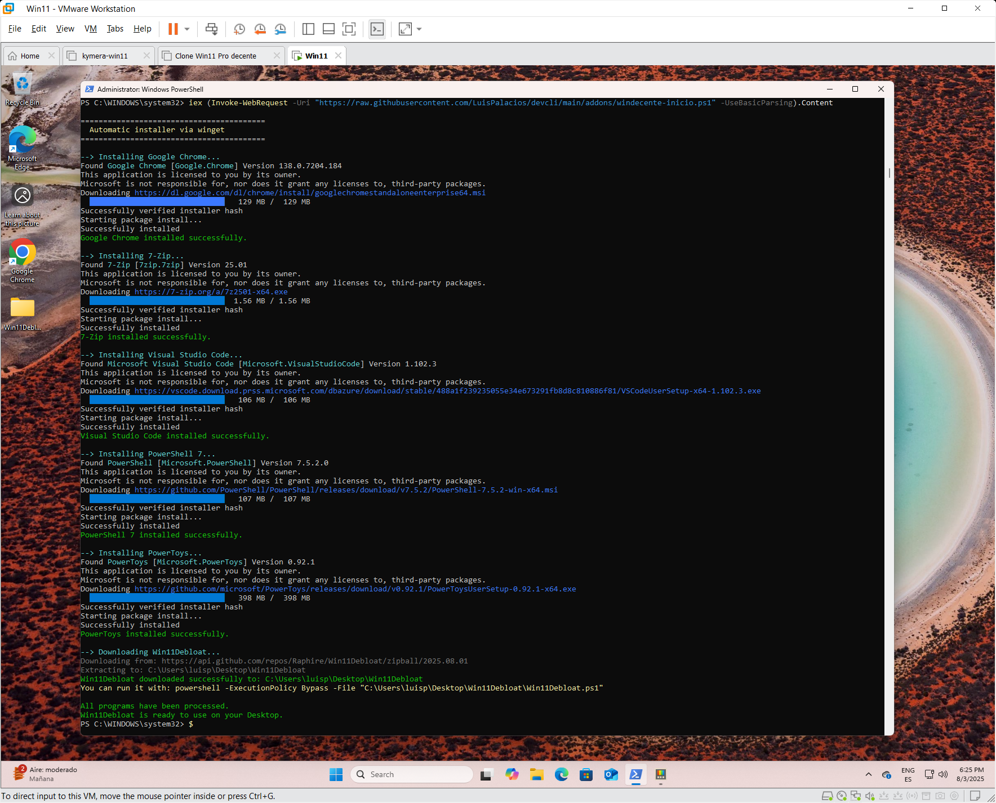Viewport: 996px width, 803px height.
Task: Select the Recycle Bin desktop icon
Action: coord(23,89)
